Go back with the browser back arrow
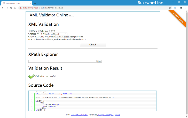This screenshot has width=188, height=118. 3,8
